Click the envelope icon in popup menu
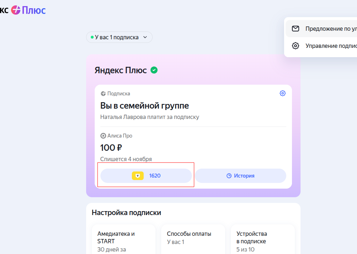The image size is (357, 254). (x=295, y=29)
